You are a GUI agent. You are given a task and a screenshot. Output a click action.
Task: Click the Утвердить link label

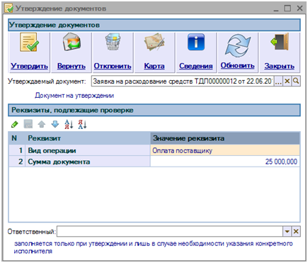[29, 66]
